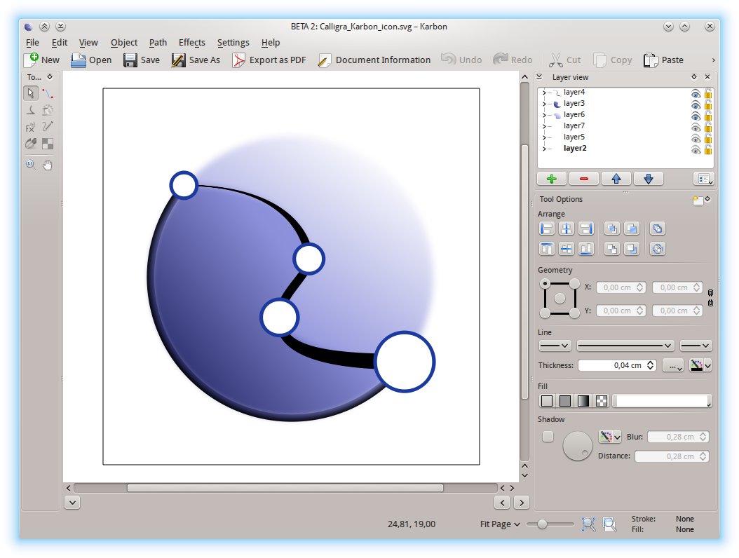739x558 pixels.
Task: Click the raise object icon
Action: click(x=632, y=229)
